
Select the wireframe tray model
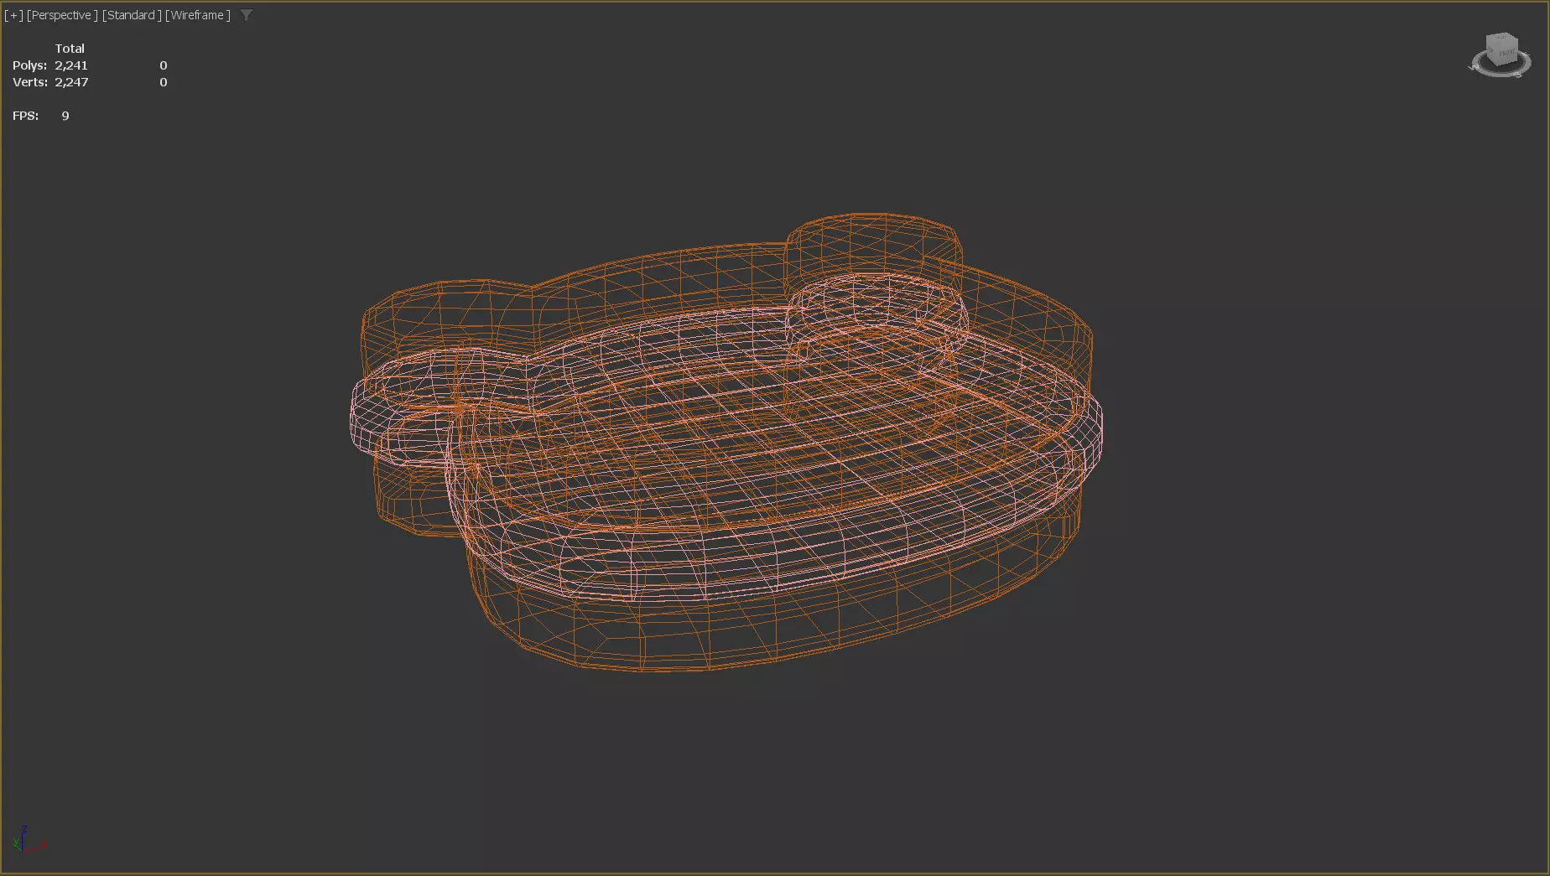pyautogui.click(x=726, y=443)
